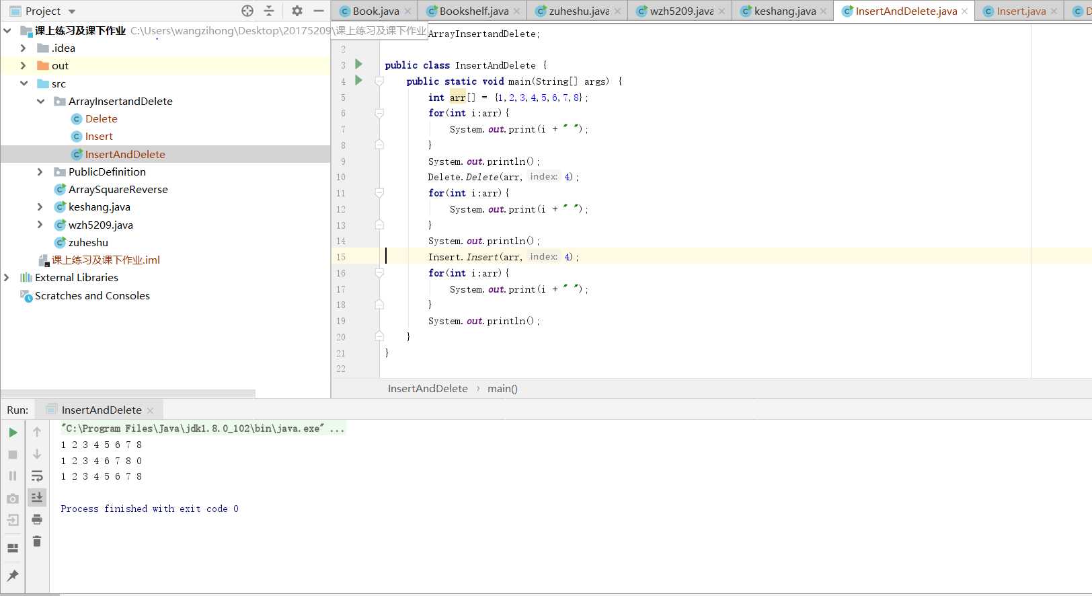Image resolution: width=1092 pixels, height=596 pixels.
Task: Open Project panel settings gear
Action: [x=297, y=11]
